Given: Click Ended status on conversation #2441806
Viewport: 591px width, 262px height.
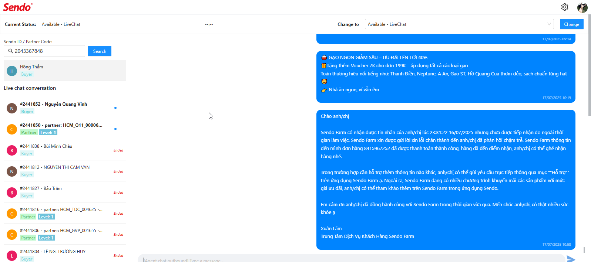Looking at the screenshot, I should [x=118, y=235].
